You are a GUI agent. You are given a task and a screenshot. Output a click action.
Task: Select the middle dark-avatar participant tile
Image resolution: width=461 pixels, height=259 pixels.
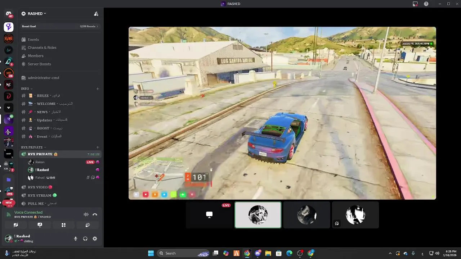[306, 215]
